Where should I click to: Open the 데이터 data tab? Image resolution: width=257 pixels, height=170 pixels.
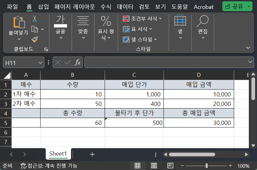click(x=125, y=7)
